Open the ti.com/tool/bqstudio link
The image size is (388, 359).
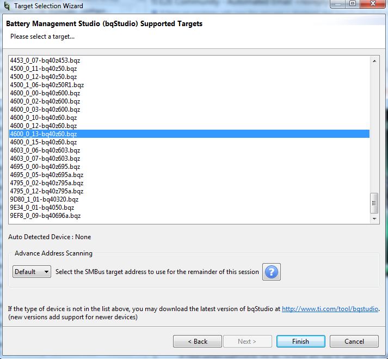click(330, 309)
